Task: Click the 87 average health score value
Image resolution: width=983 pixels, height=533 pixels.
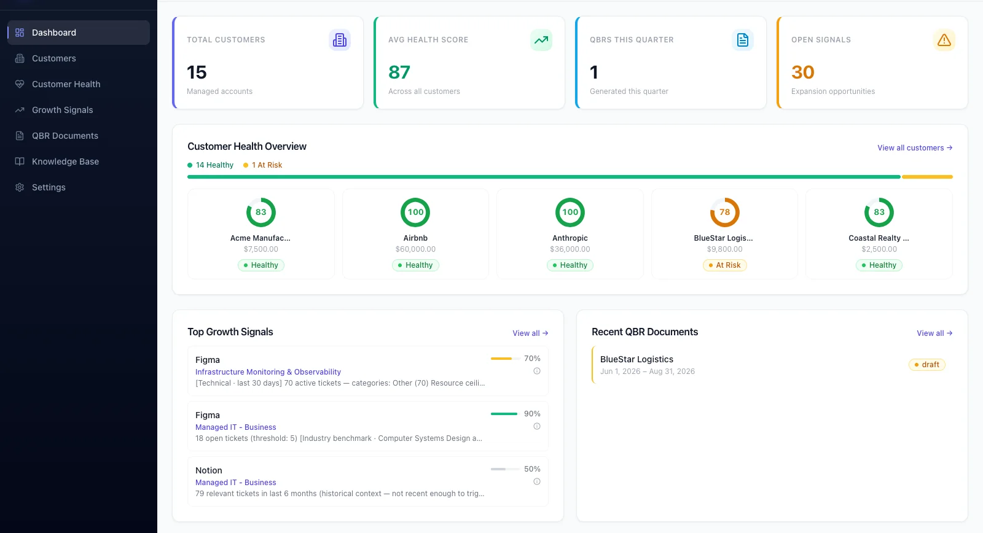Action: click(399, 72)
